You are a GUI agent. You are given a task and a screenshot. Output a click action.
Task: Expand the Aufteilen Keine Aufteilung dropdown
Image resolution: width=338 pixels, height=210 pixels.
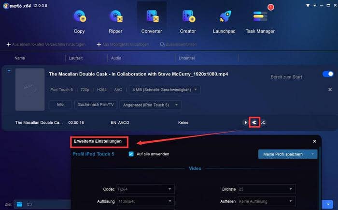click(267, 201)
